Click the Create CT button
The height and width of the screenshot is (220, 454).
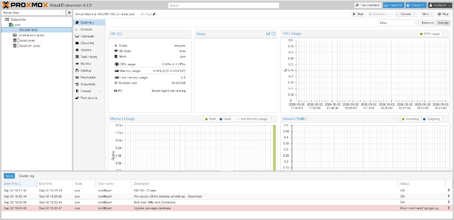click(x=416, y=5)
